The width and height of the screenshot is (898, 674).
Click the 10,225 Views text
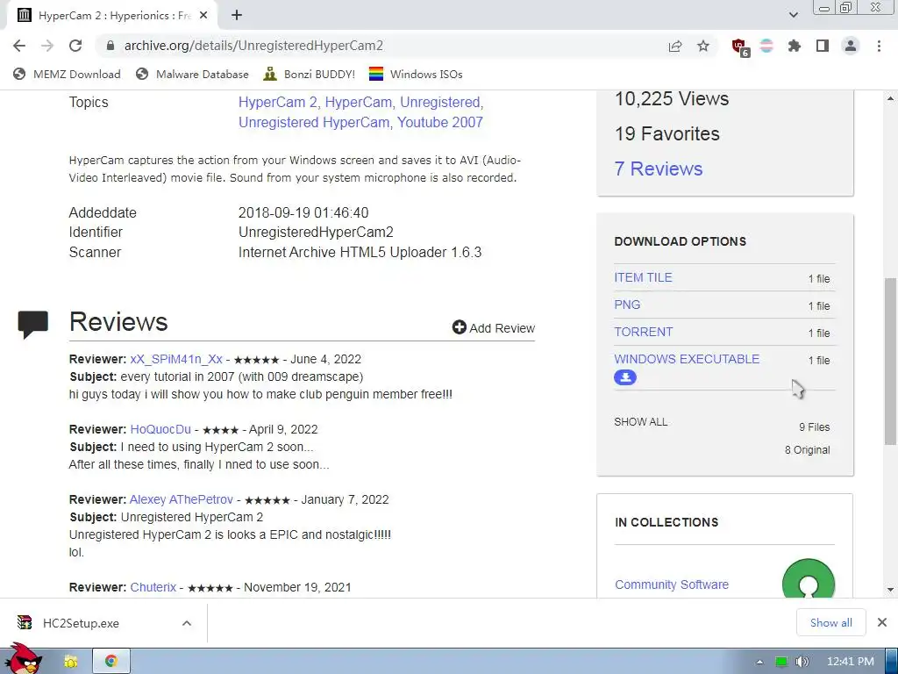(672, 98)
